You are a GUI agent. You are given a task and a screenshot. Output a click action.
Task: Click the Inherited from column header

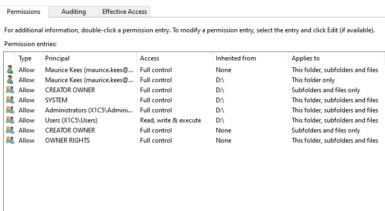pyautogui.click(x=250, y=58)
